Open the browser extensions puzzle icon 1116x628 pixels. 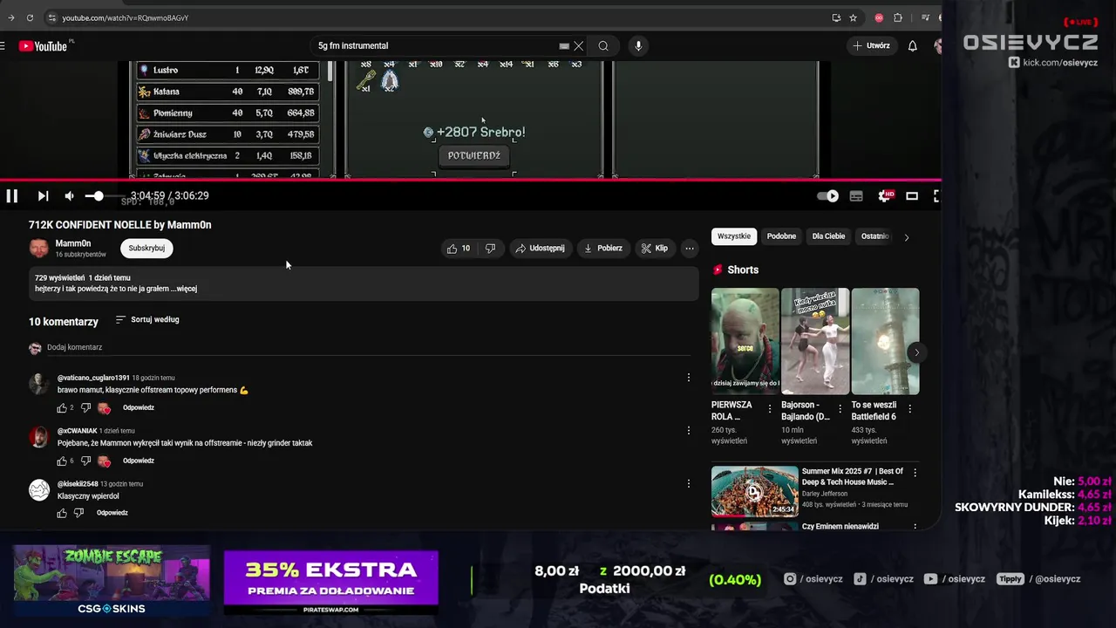coord(898,17)
